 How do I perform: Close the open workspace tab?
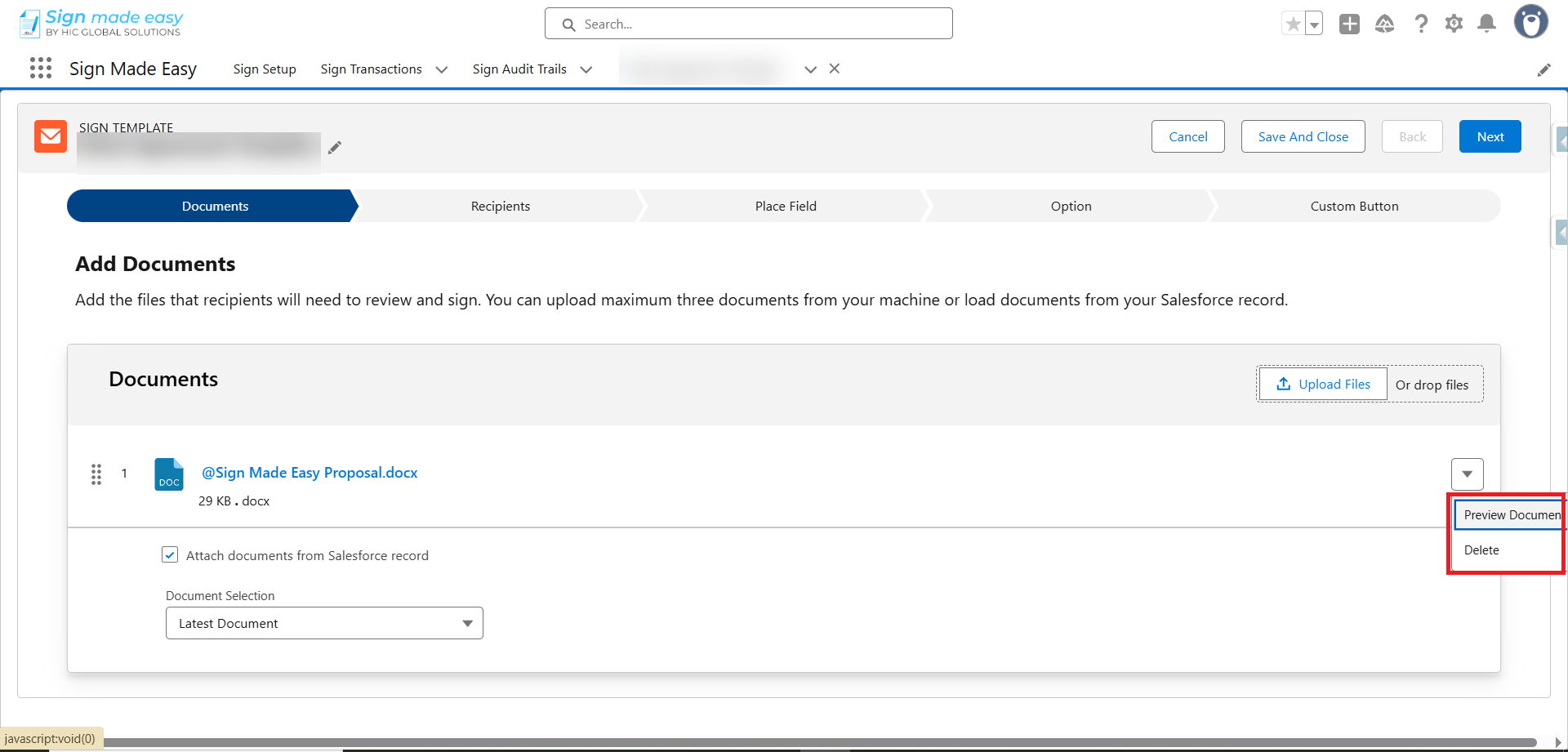coord(835,69)
